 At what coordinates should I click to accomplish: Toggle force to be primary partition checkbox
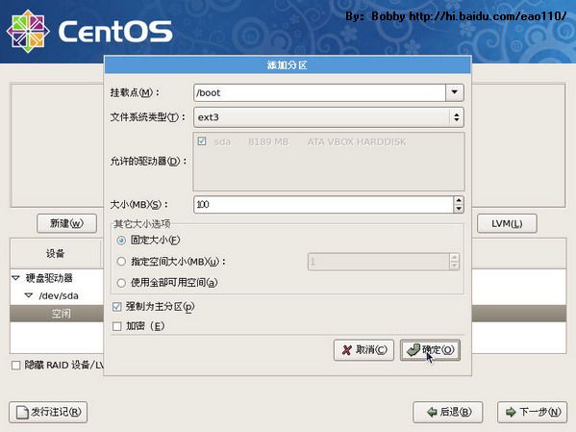116,307
